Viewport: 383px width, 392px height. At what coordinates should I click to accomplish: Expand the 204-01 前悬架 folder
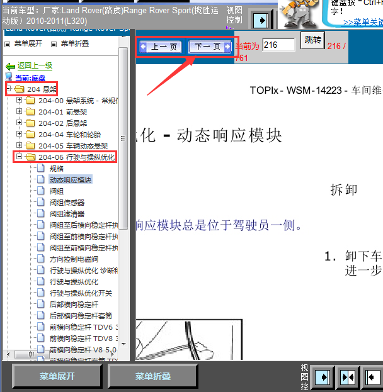(19, 111)
